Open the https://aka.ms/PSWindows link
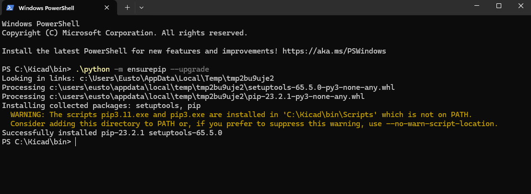This screenshot has height=194, width=531. (334, 51)
